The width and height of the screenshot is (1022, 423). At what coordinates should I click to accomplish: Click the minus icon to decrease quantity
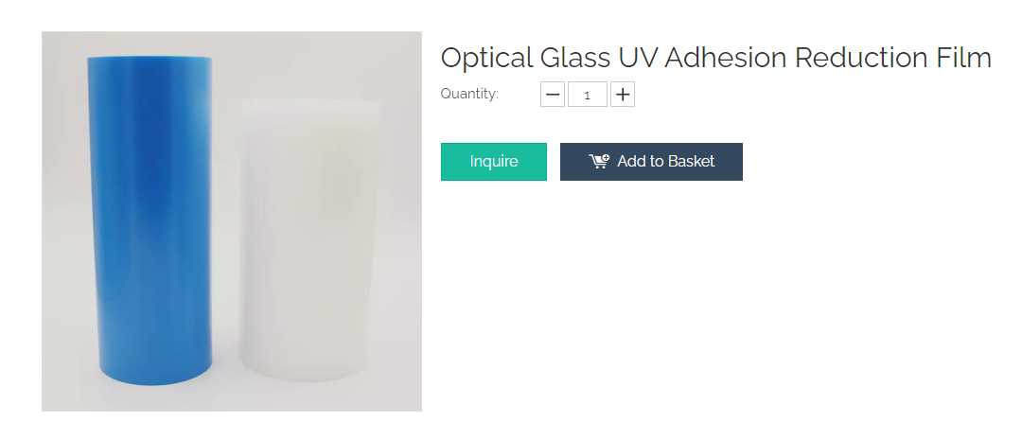553,95
